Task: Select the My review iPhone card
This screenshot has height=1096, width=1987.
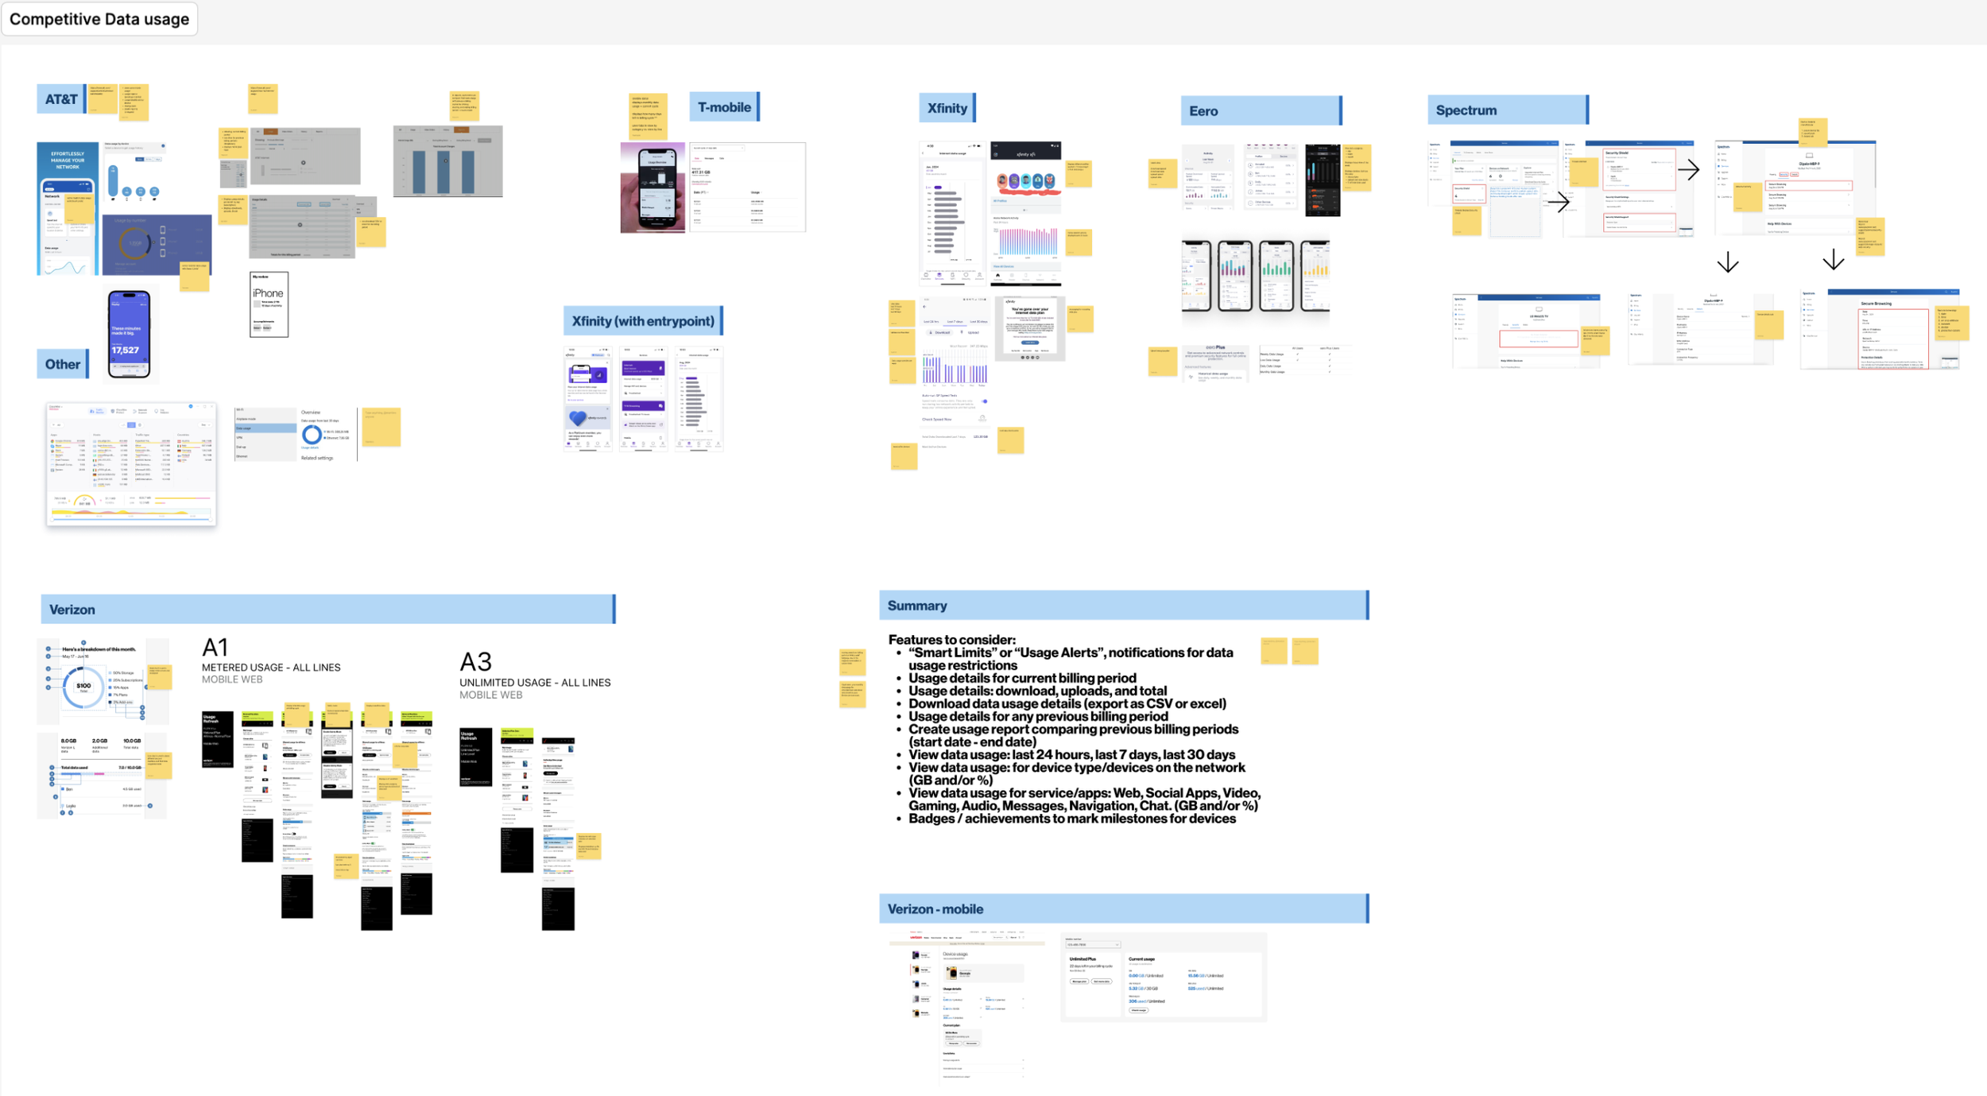Action: click(x=269, y=304)
